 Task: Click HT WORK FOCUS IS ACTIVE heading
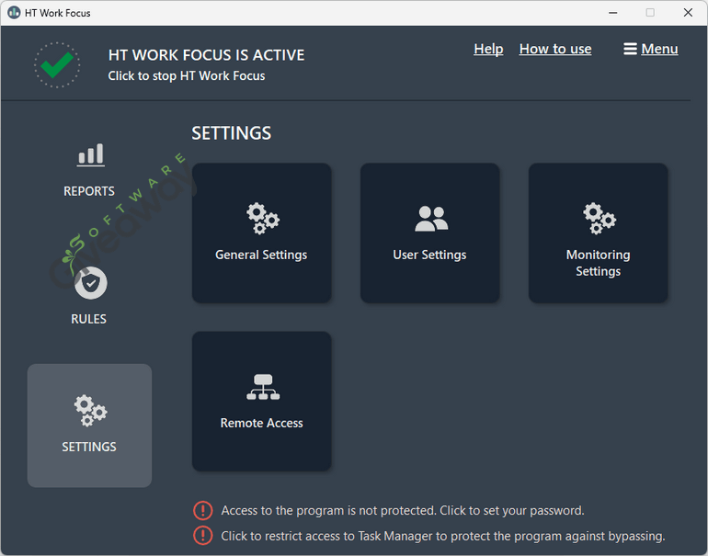206,55
